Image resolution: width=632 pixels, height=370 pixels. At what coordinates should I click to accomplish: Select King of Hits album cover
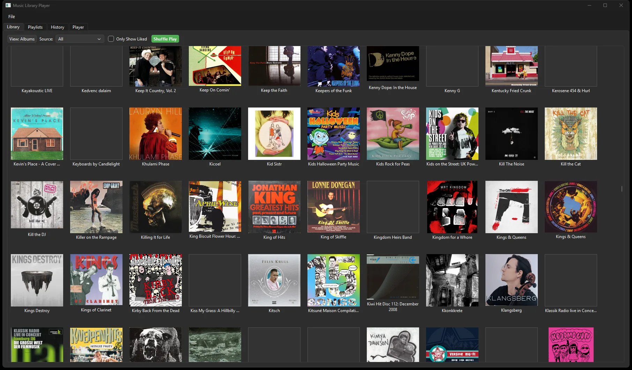click(x=274, y=207)
